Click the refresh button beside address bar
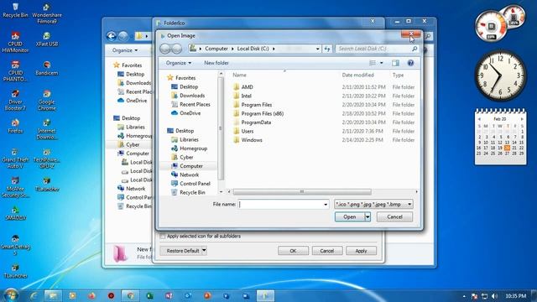 (x=327, y=49)
